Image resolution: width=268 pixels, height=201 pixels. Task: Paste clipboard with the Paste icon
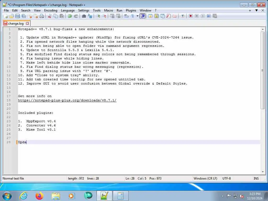(62, 16)
